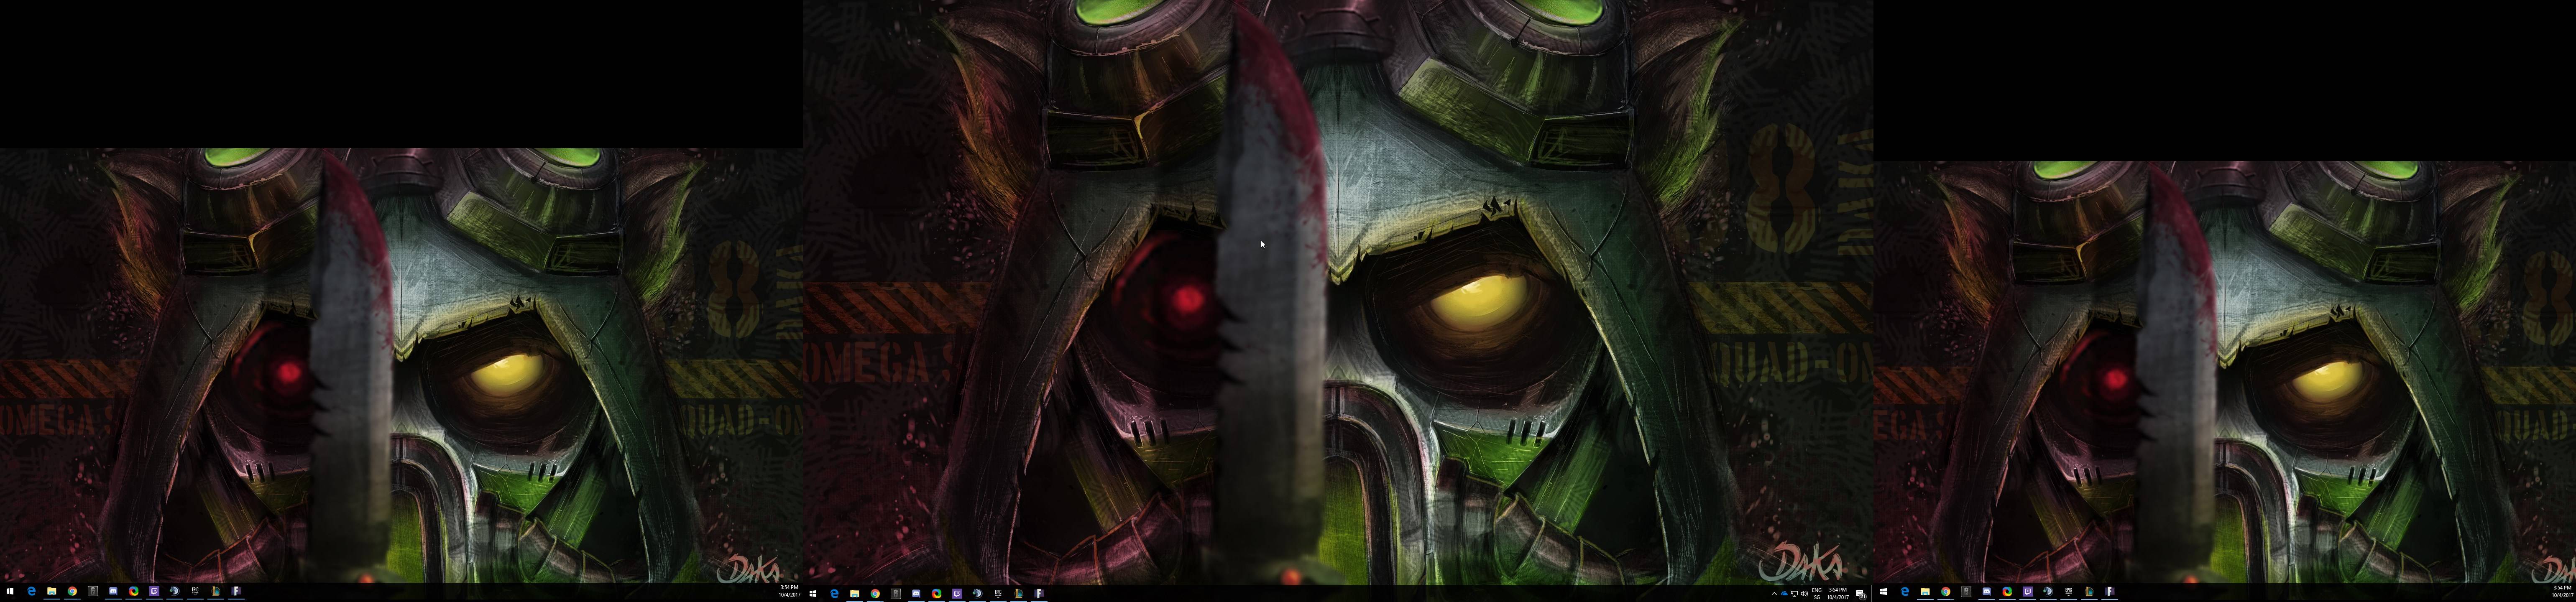Open League of Legends on left monitor taskbar
This screenshot has height=602, width=2576.
tap(216, 591)
